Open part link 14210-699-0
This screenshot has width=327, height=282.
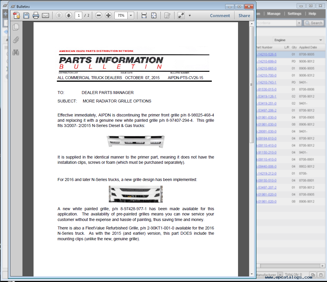point(267,61)
